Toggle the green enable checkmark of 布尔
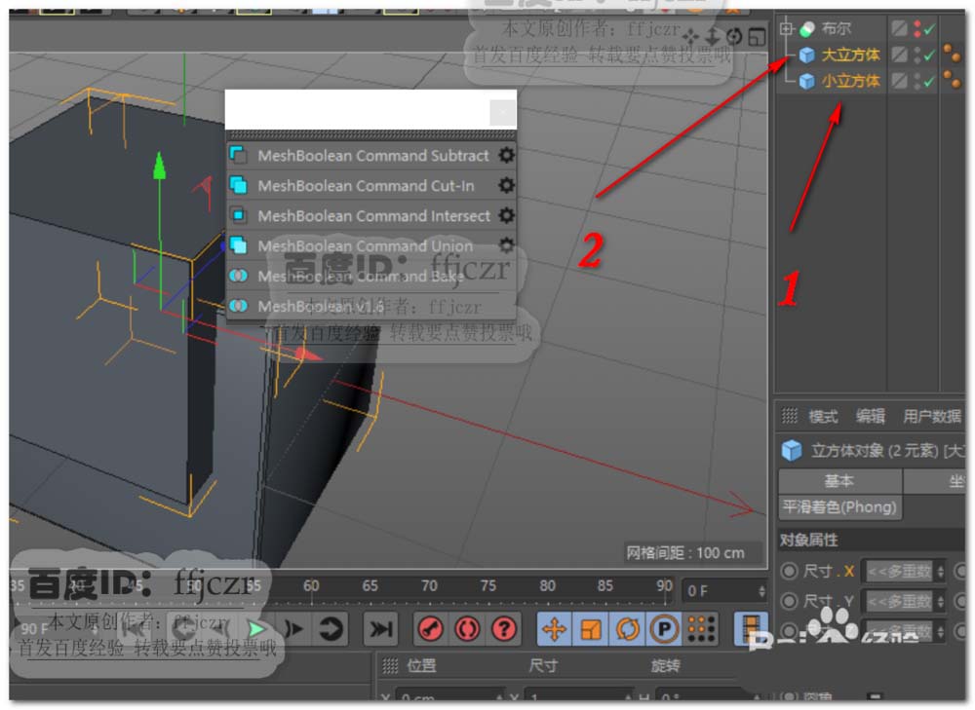Viewport: 975px width, 710px height. [930, 29]
